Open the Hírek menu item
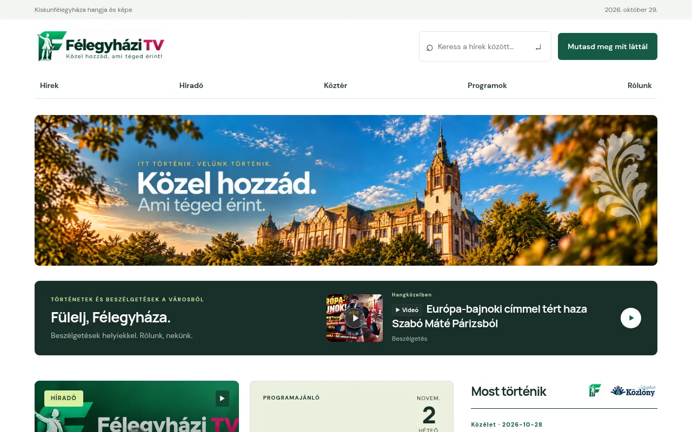The height and width of the screenshot is (432, 692). pyautogui.click(x=49, y=85)
